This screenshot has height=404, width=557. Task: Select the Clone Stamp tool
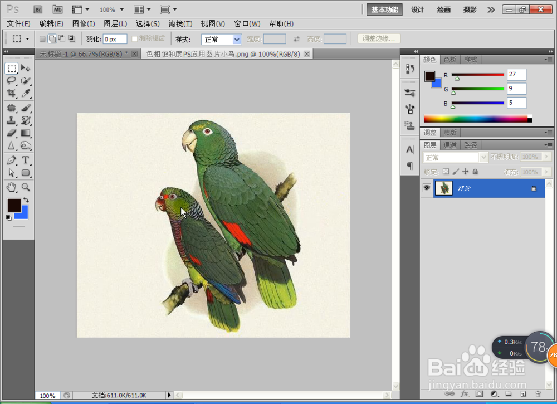pos(12,120)
